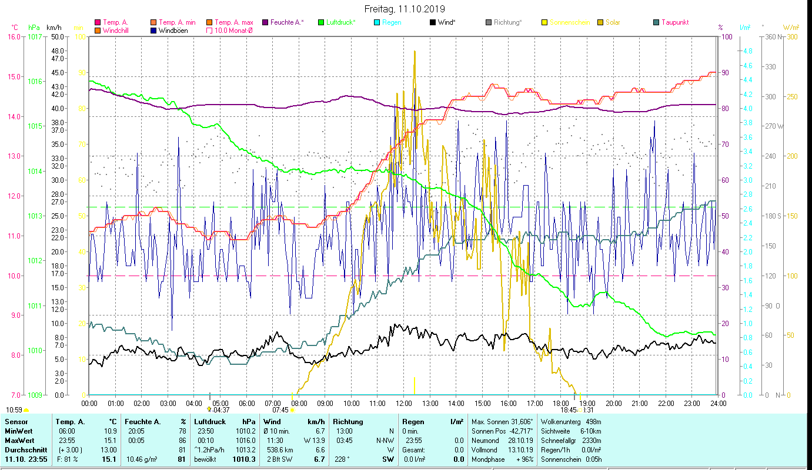The width and height of the screenshot is (812, 470).
Task: Click the sun icon next to 10:59
Action: 26,410
